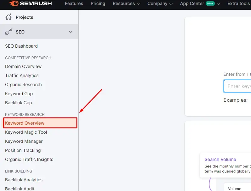Click the Semrush flame logo icon
This screenshot has height=191, width=251.
click(14, 3)
